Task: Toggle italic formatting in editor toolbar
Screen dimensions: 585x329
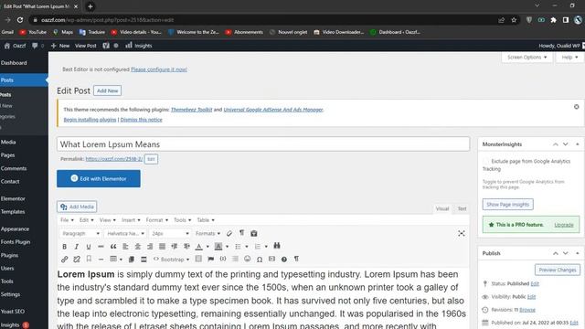Action: 77,247
